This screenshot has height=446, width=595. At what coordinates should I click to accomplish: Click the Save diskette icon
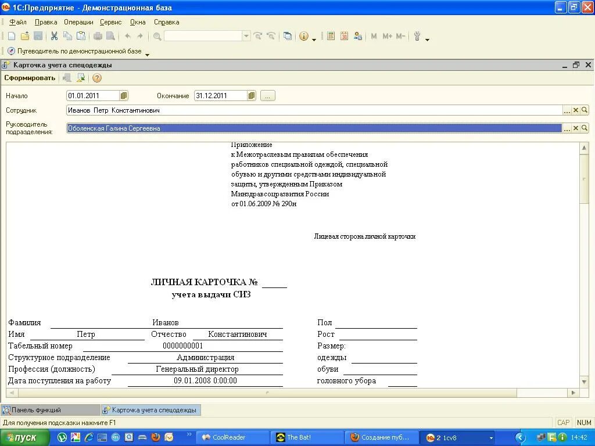click(x=38, y=36)
